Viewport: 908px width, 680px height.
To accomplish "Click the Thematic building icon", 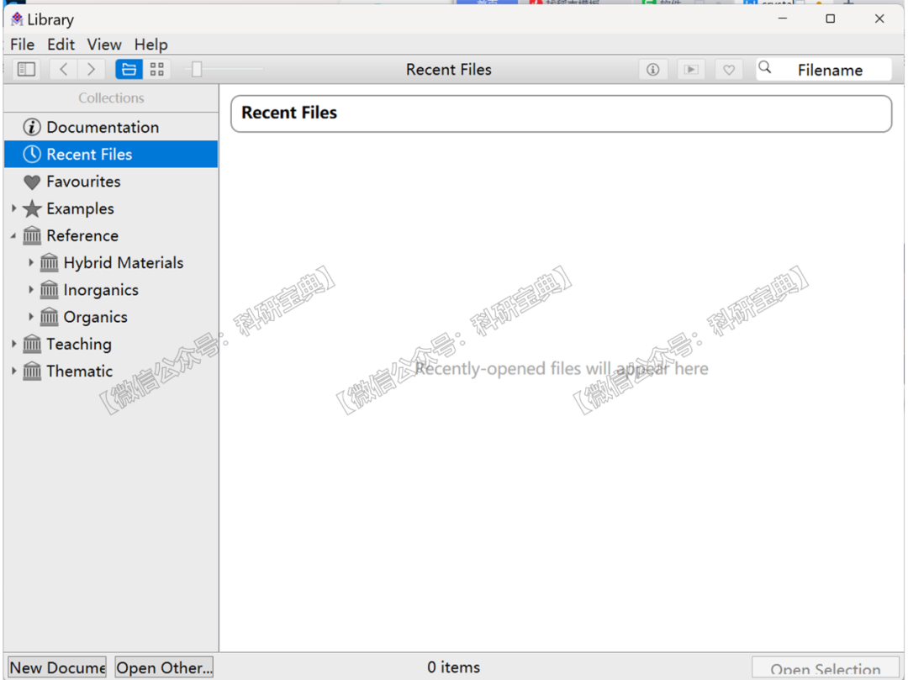I will (32, 371).
